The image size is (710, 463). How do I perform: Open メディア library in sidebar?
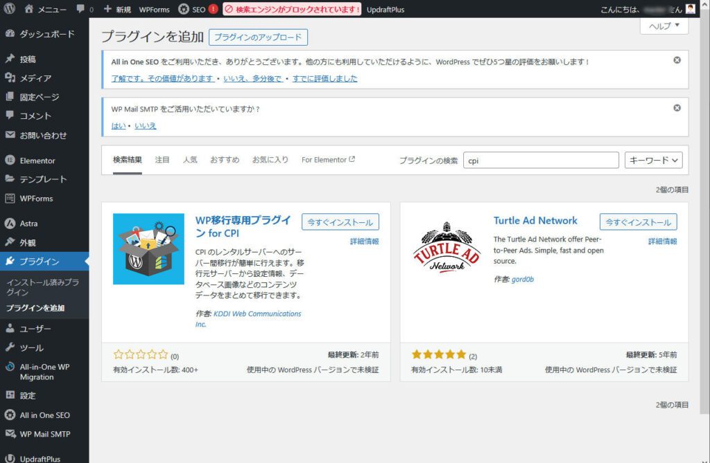tap(44, 78)
